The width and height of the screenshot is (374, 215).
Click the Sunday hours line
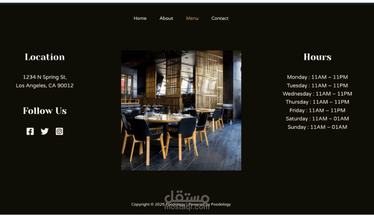click(x=317, y=127)
